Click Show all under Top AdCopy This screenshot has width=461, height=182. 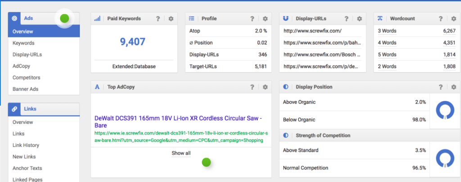click(181, 153)
